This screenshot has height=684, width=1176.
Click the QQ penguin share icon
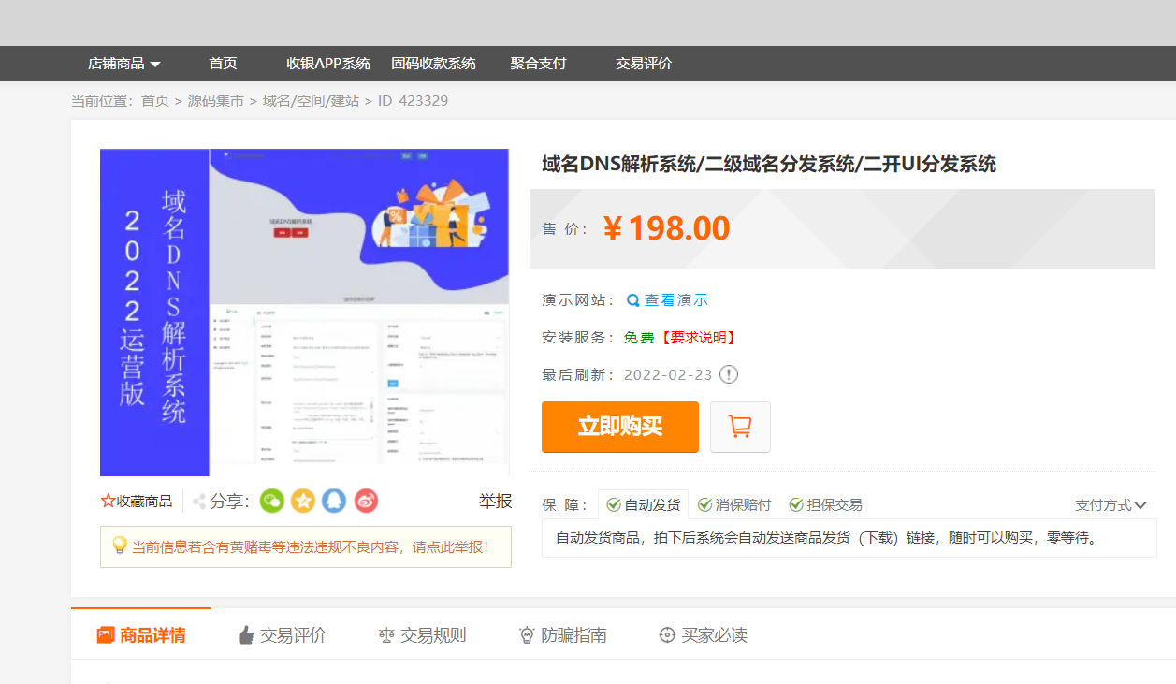pyautogui.click(x=334, y=501)
